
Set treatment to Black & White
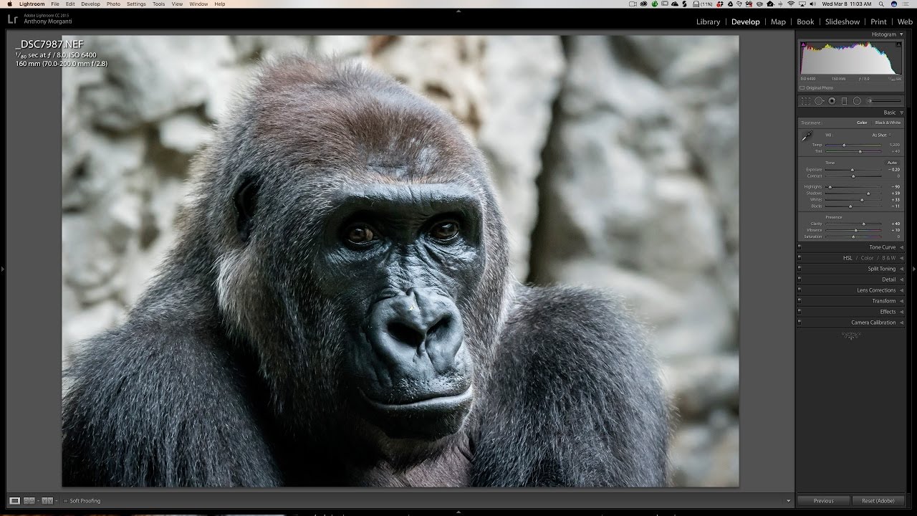[x=888, y=123]
